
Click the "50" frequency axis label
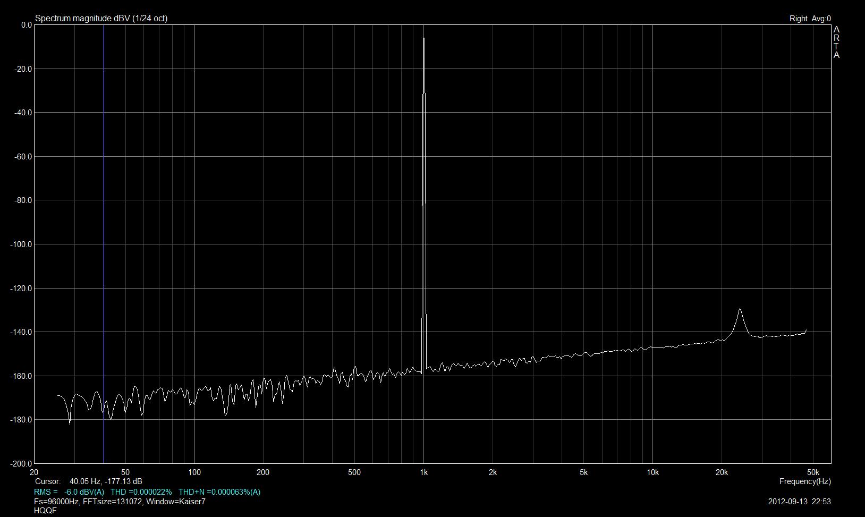125,472
